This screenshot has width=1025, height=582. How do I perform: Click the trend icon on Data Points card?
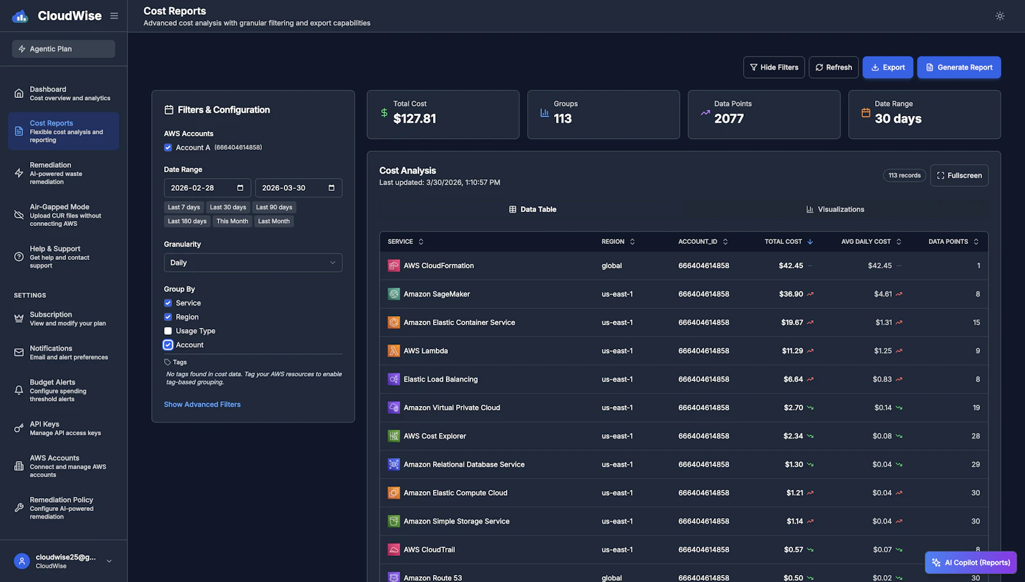click(x=705, y=113)
